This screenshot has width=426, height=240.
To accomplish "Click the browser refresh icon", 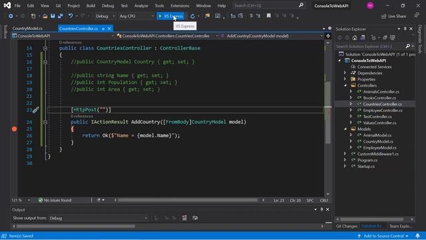I will (x=192, y=16).
